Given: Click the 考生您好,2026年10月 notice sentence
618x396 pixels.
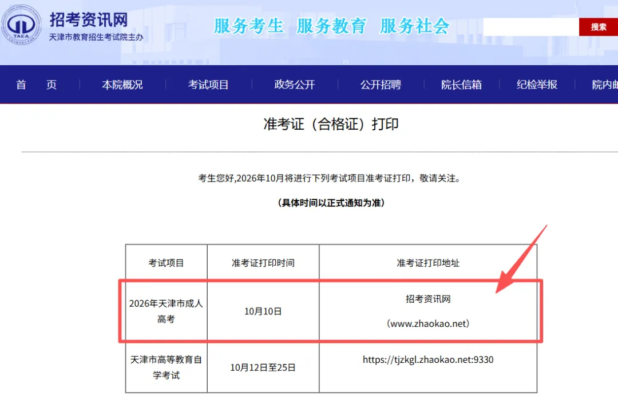Looking at the screenshot, I should (x=330, y=178).
